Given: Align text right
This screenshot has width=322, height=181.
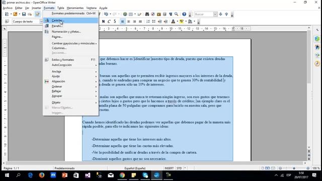Looking at the screenshot, I should pyautogui.click(x=134, y=21).
